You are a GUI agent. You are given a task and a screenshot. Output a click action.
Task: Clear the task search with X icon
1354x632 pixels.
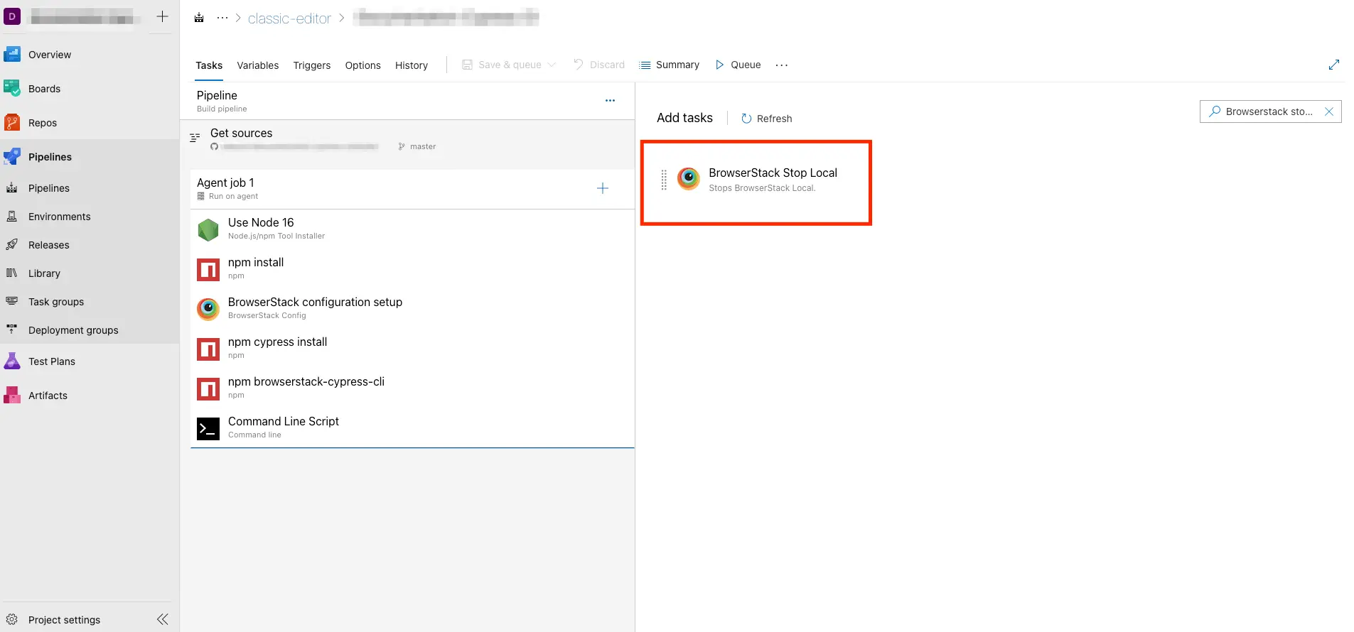(1328, 111)
